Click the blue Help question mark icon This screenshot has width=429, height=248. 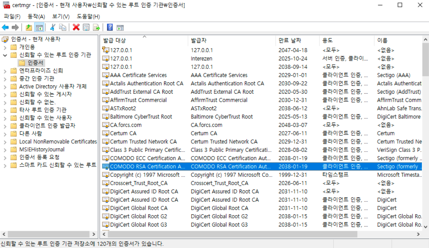click(110, 28)
